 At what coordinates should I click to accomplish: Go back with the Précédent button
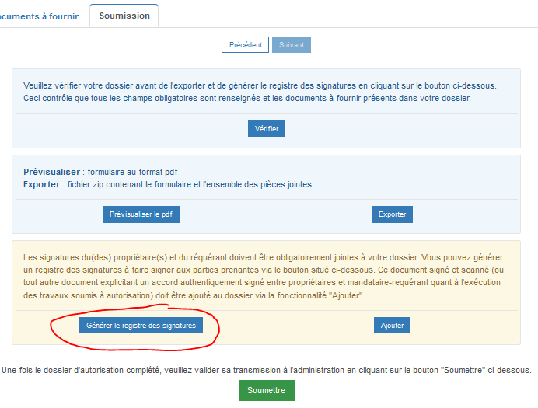click(x=246, y=44)
